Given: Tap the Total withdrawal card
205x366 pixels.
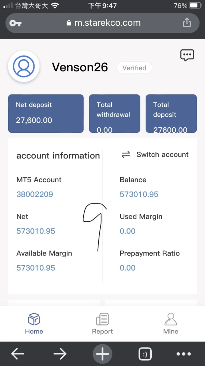Looking at the screenshot, I should pos(114,113).
